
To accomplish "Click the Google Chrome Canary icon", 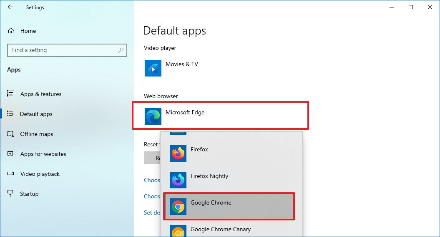I will coord(178,231).
